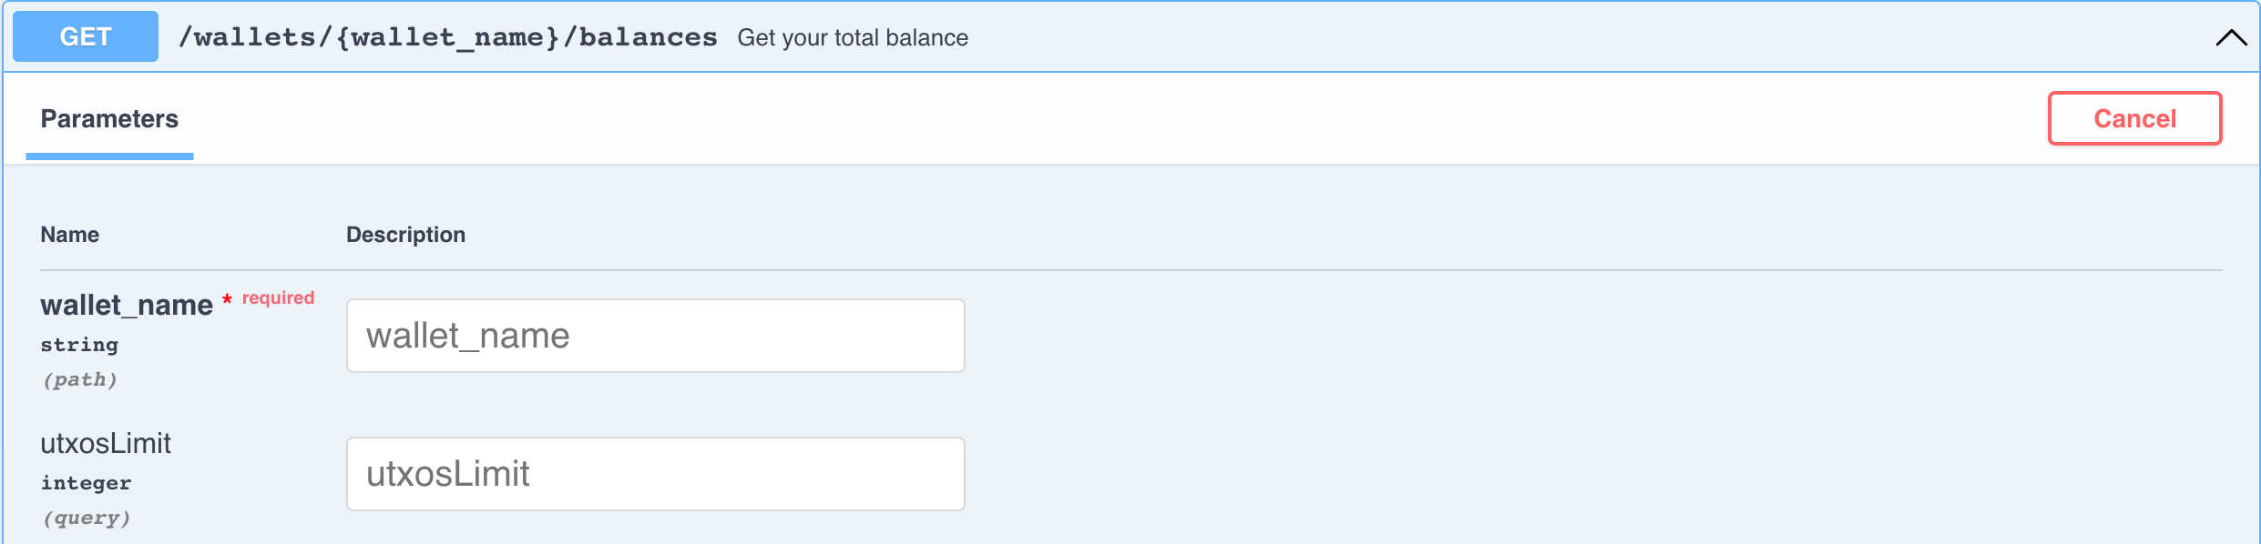Click the blue underline beneath Parameters
Image resolution: width=2261 pixels, height=544 pixels.
click(x=109, y=156)
